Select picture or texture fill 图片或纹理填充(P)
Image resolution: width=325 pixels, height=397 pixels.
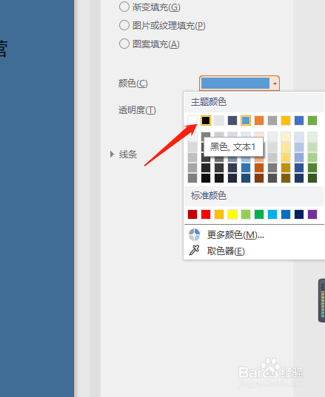[124, 25]
